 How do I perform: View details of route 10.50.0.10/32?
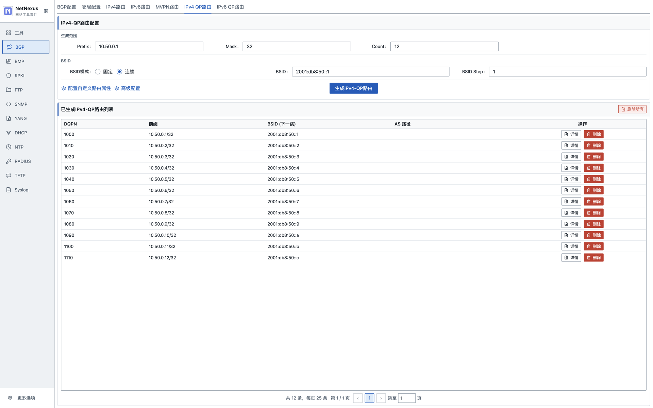pyautogui.click(x=571, y=235)
